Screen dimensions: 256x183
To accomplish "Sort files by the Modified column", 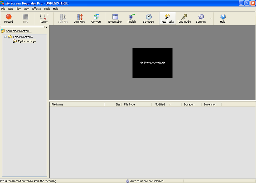I will pos(160,104).
